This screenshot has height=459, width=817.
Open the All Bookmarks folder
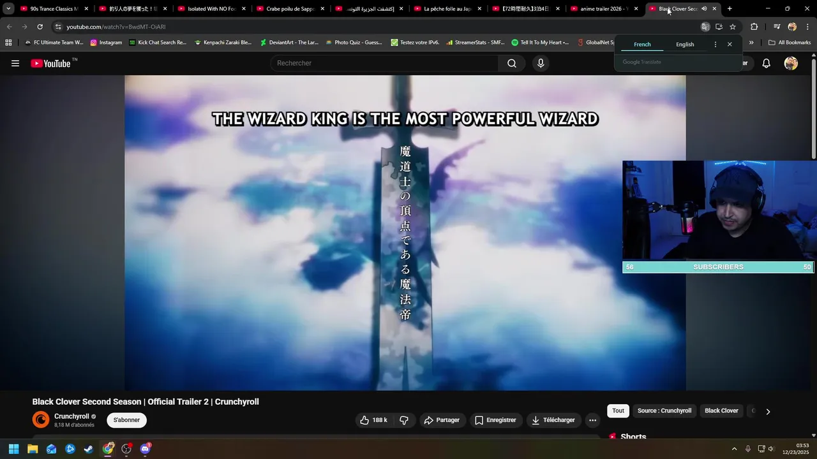click(790, 43)
